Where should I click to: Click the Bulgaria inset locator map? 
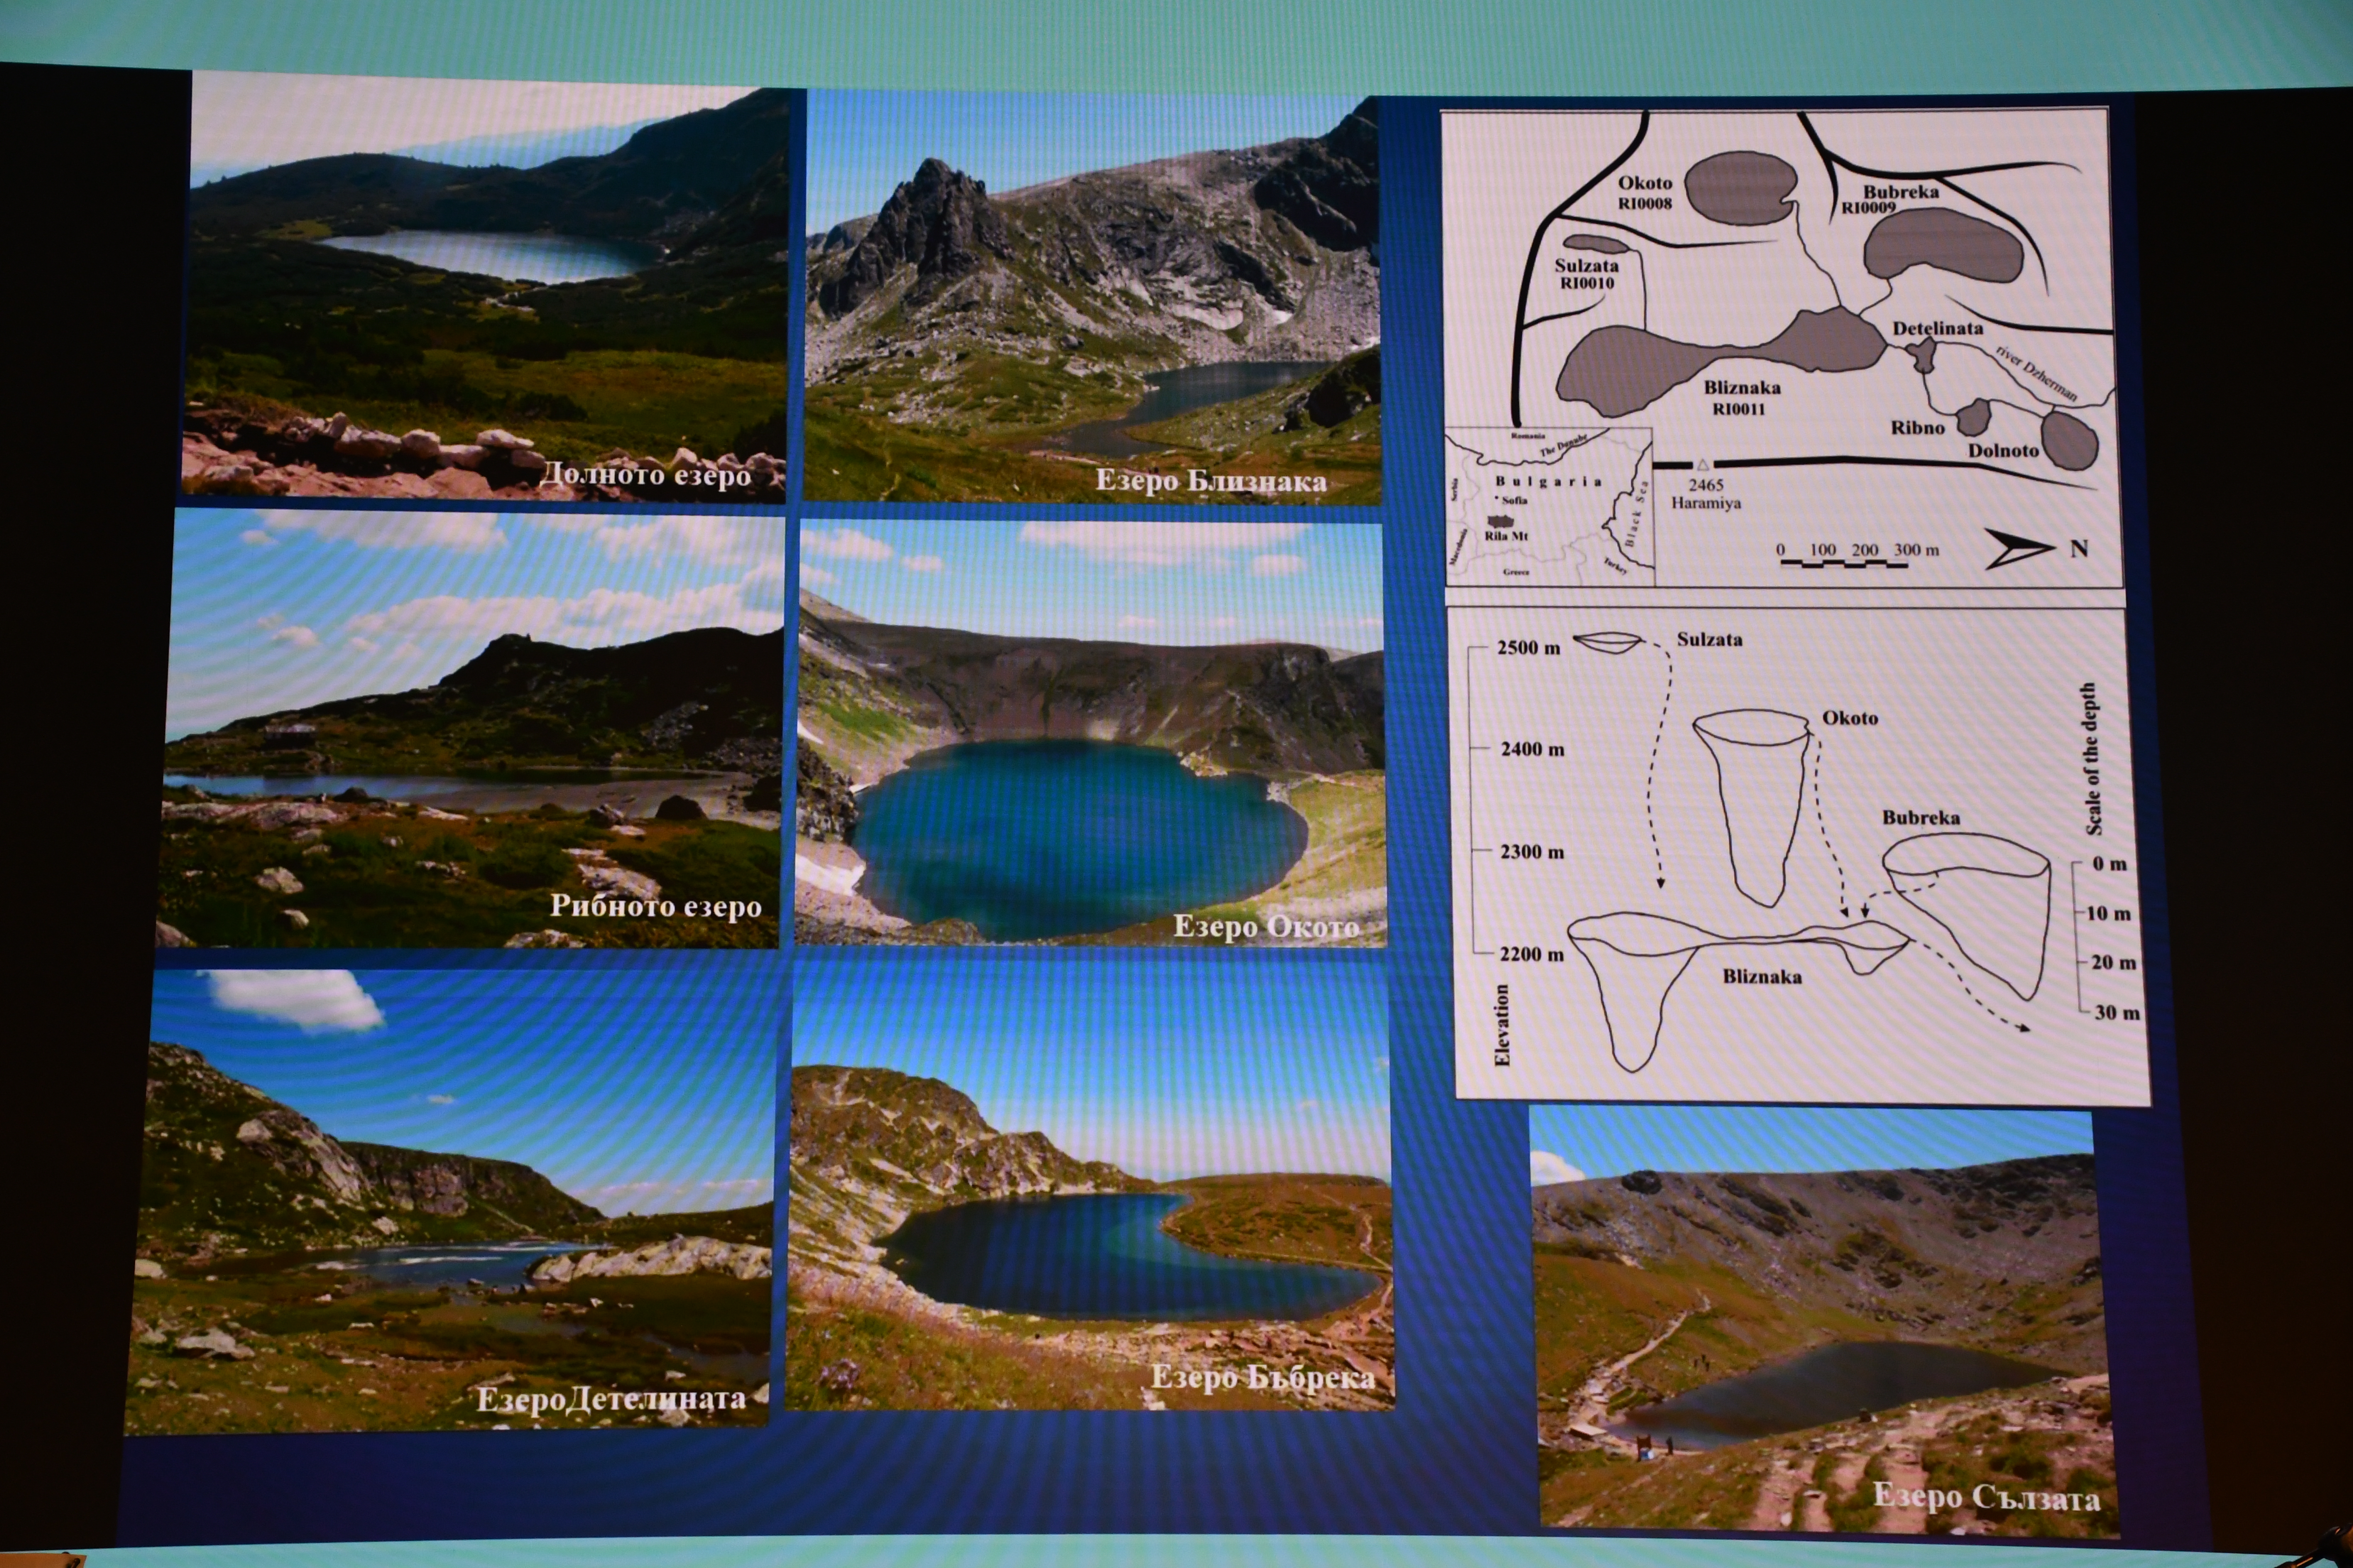pyautogui.click(x=1549, y=507)
